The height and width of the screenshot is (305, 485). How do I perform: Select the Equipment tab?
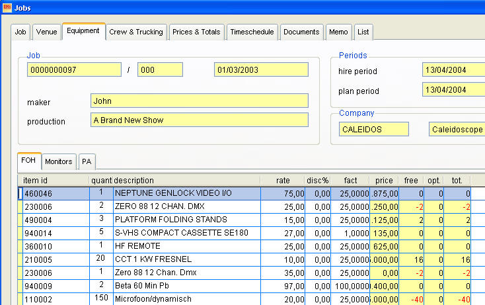83,31
